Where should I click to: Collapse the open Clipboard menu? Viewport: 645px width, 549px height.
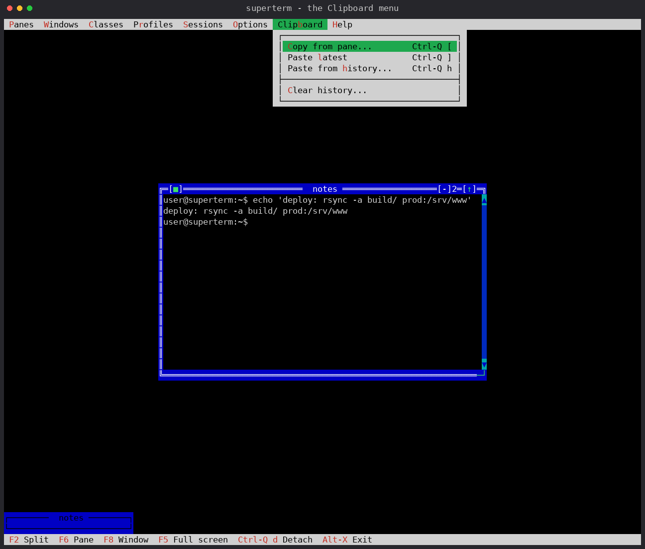click(x=300, y=24)
